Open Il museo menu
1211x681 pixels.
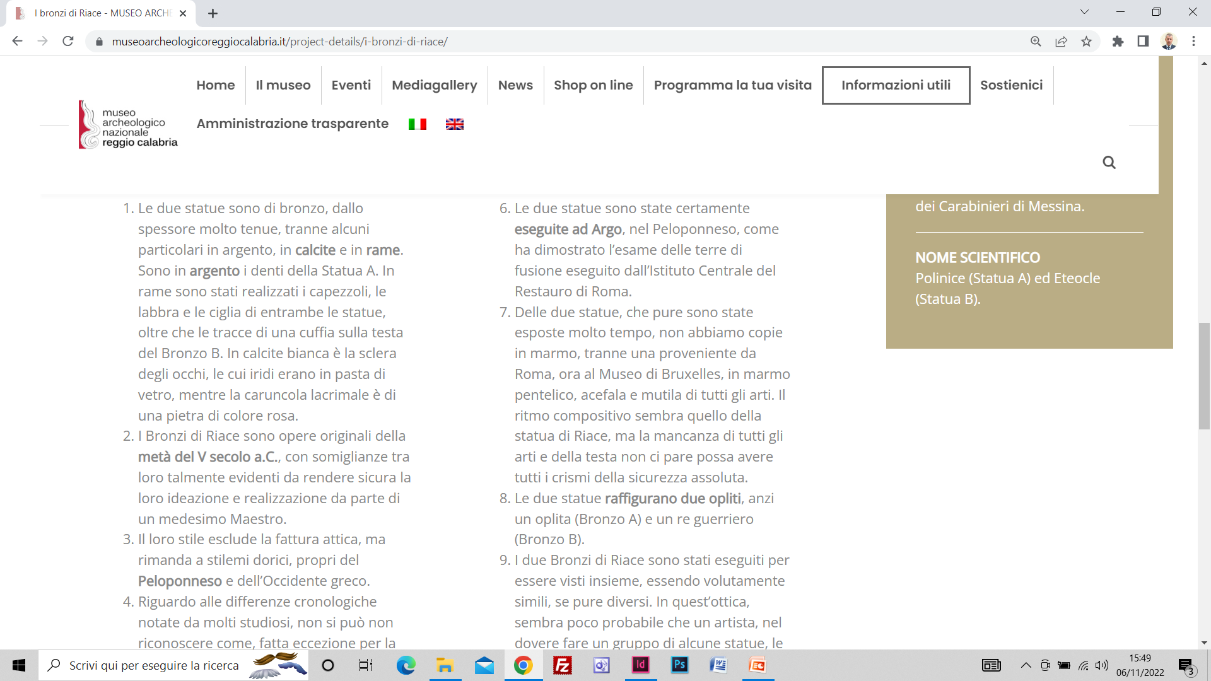point(283,85)
